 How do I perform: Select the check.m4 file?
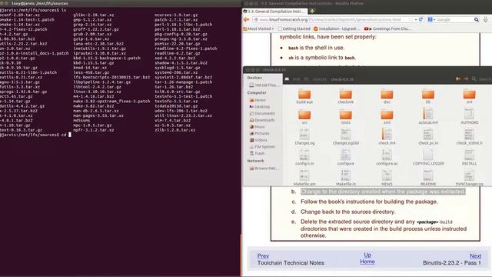click(387, 137)
